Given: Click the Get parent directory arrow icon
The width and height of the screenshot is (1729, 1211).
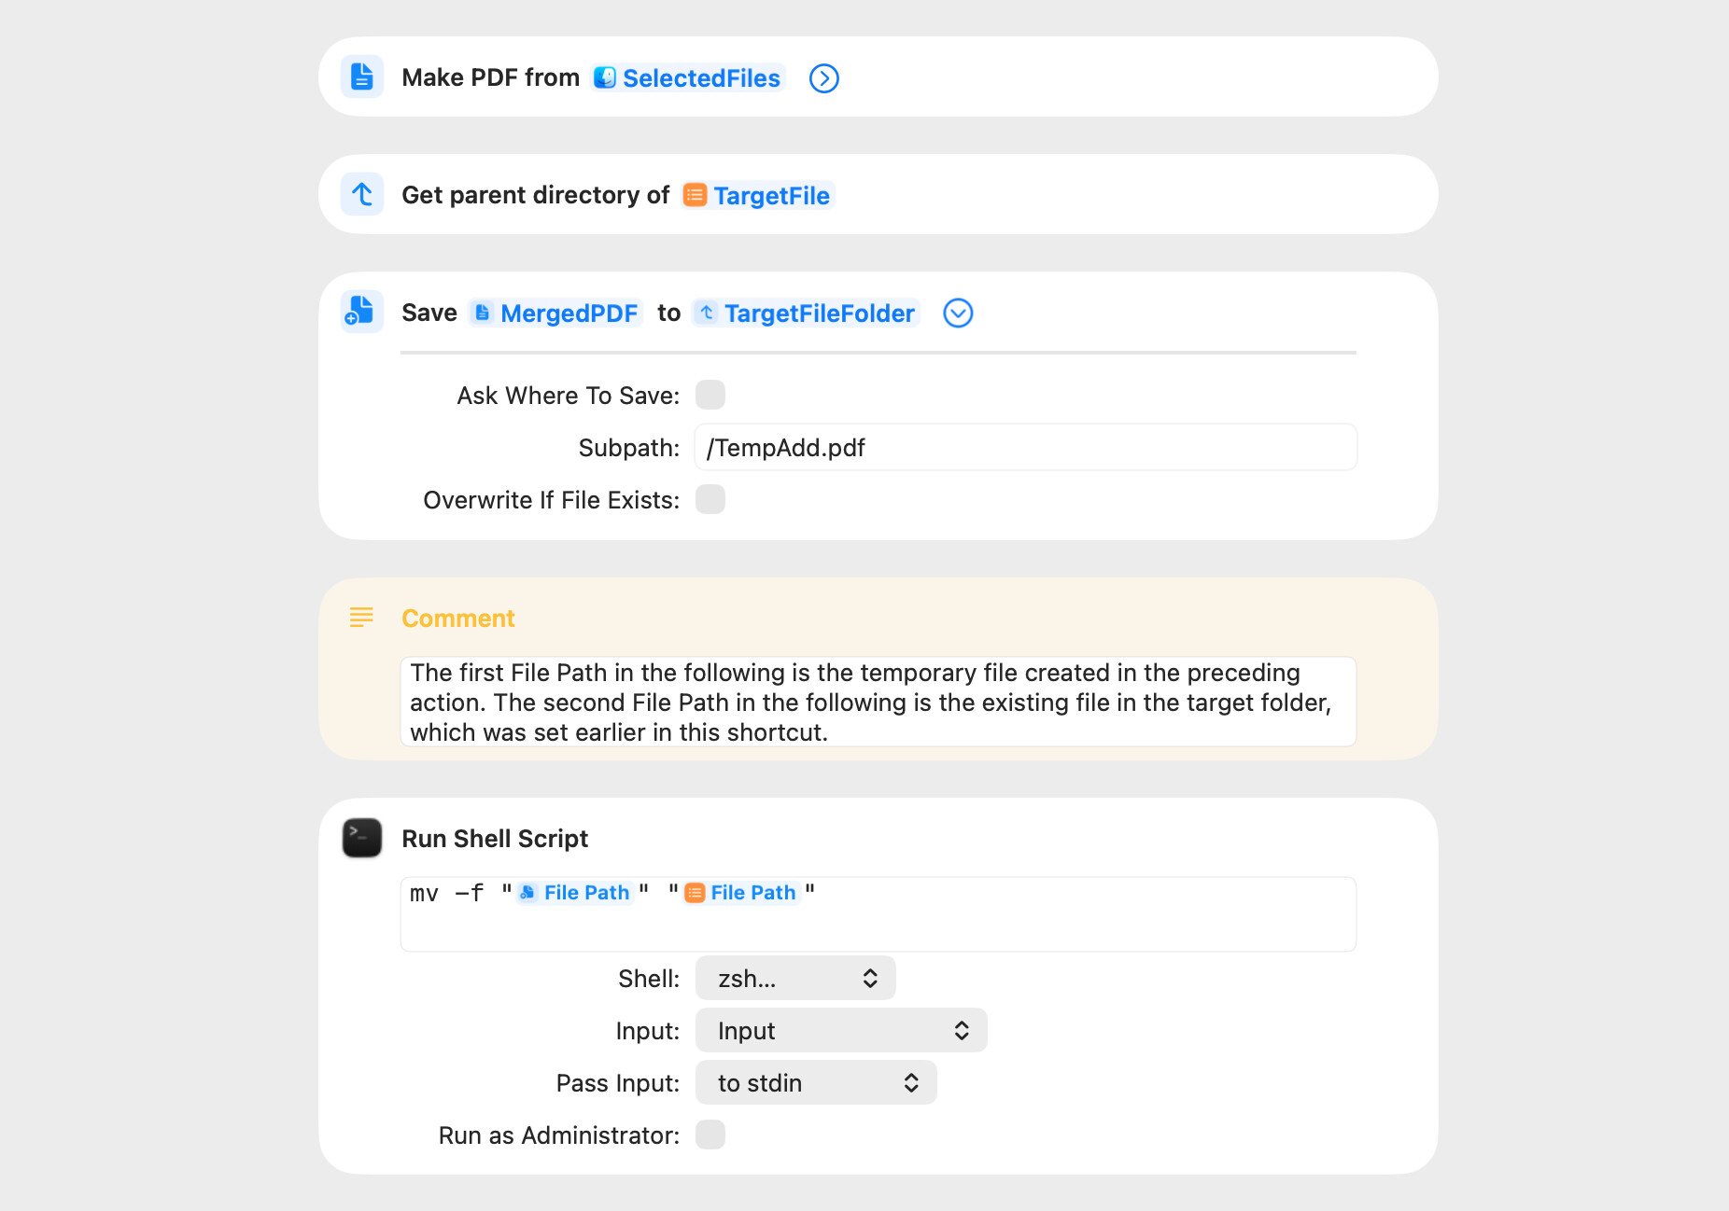Looking at the screenshot, I should 362,195.
